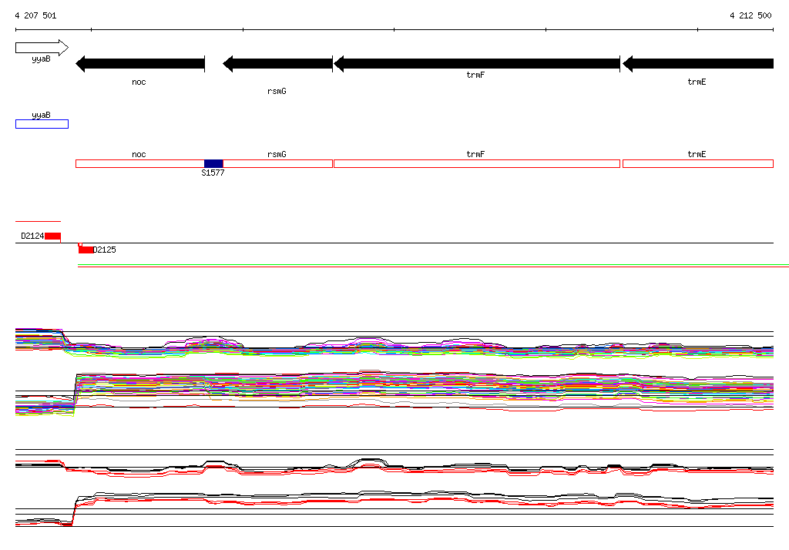Select the black rsmG gene arrow
789x550 pixels.
pyautogui.click(x=277, y=64)
